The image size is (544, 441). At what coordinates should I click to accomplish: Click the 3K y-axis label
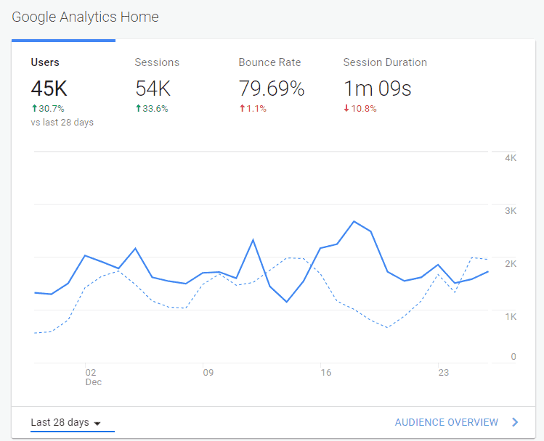tap(511, 210)
